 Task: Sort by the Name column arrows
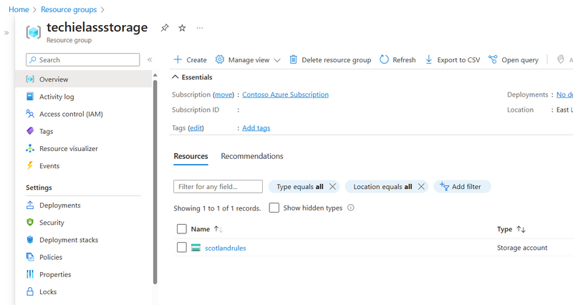[218, 229]
